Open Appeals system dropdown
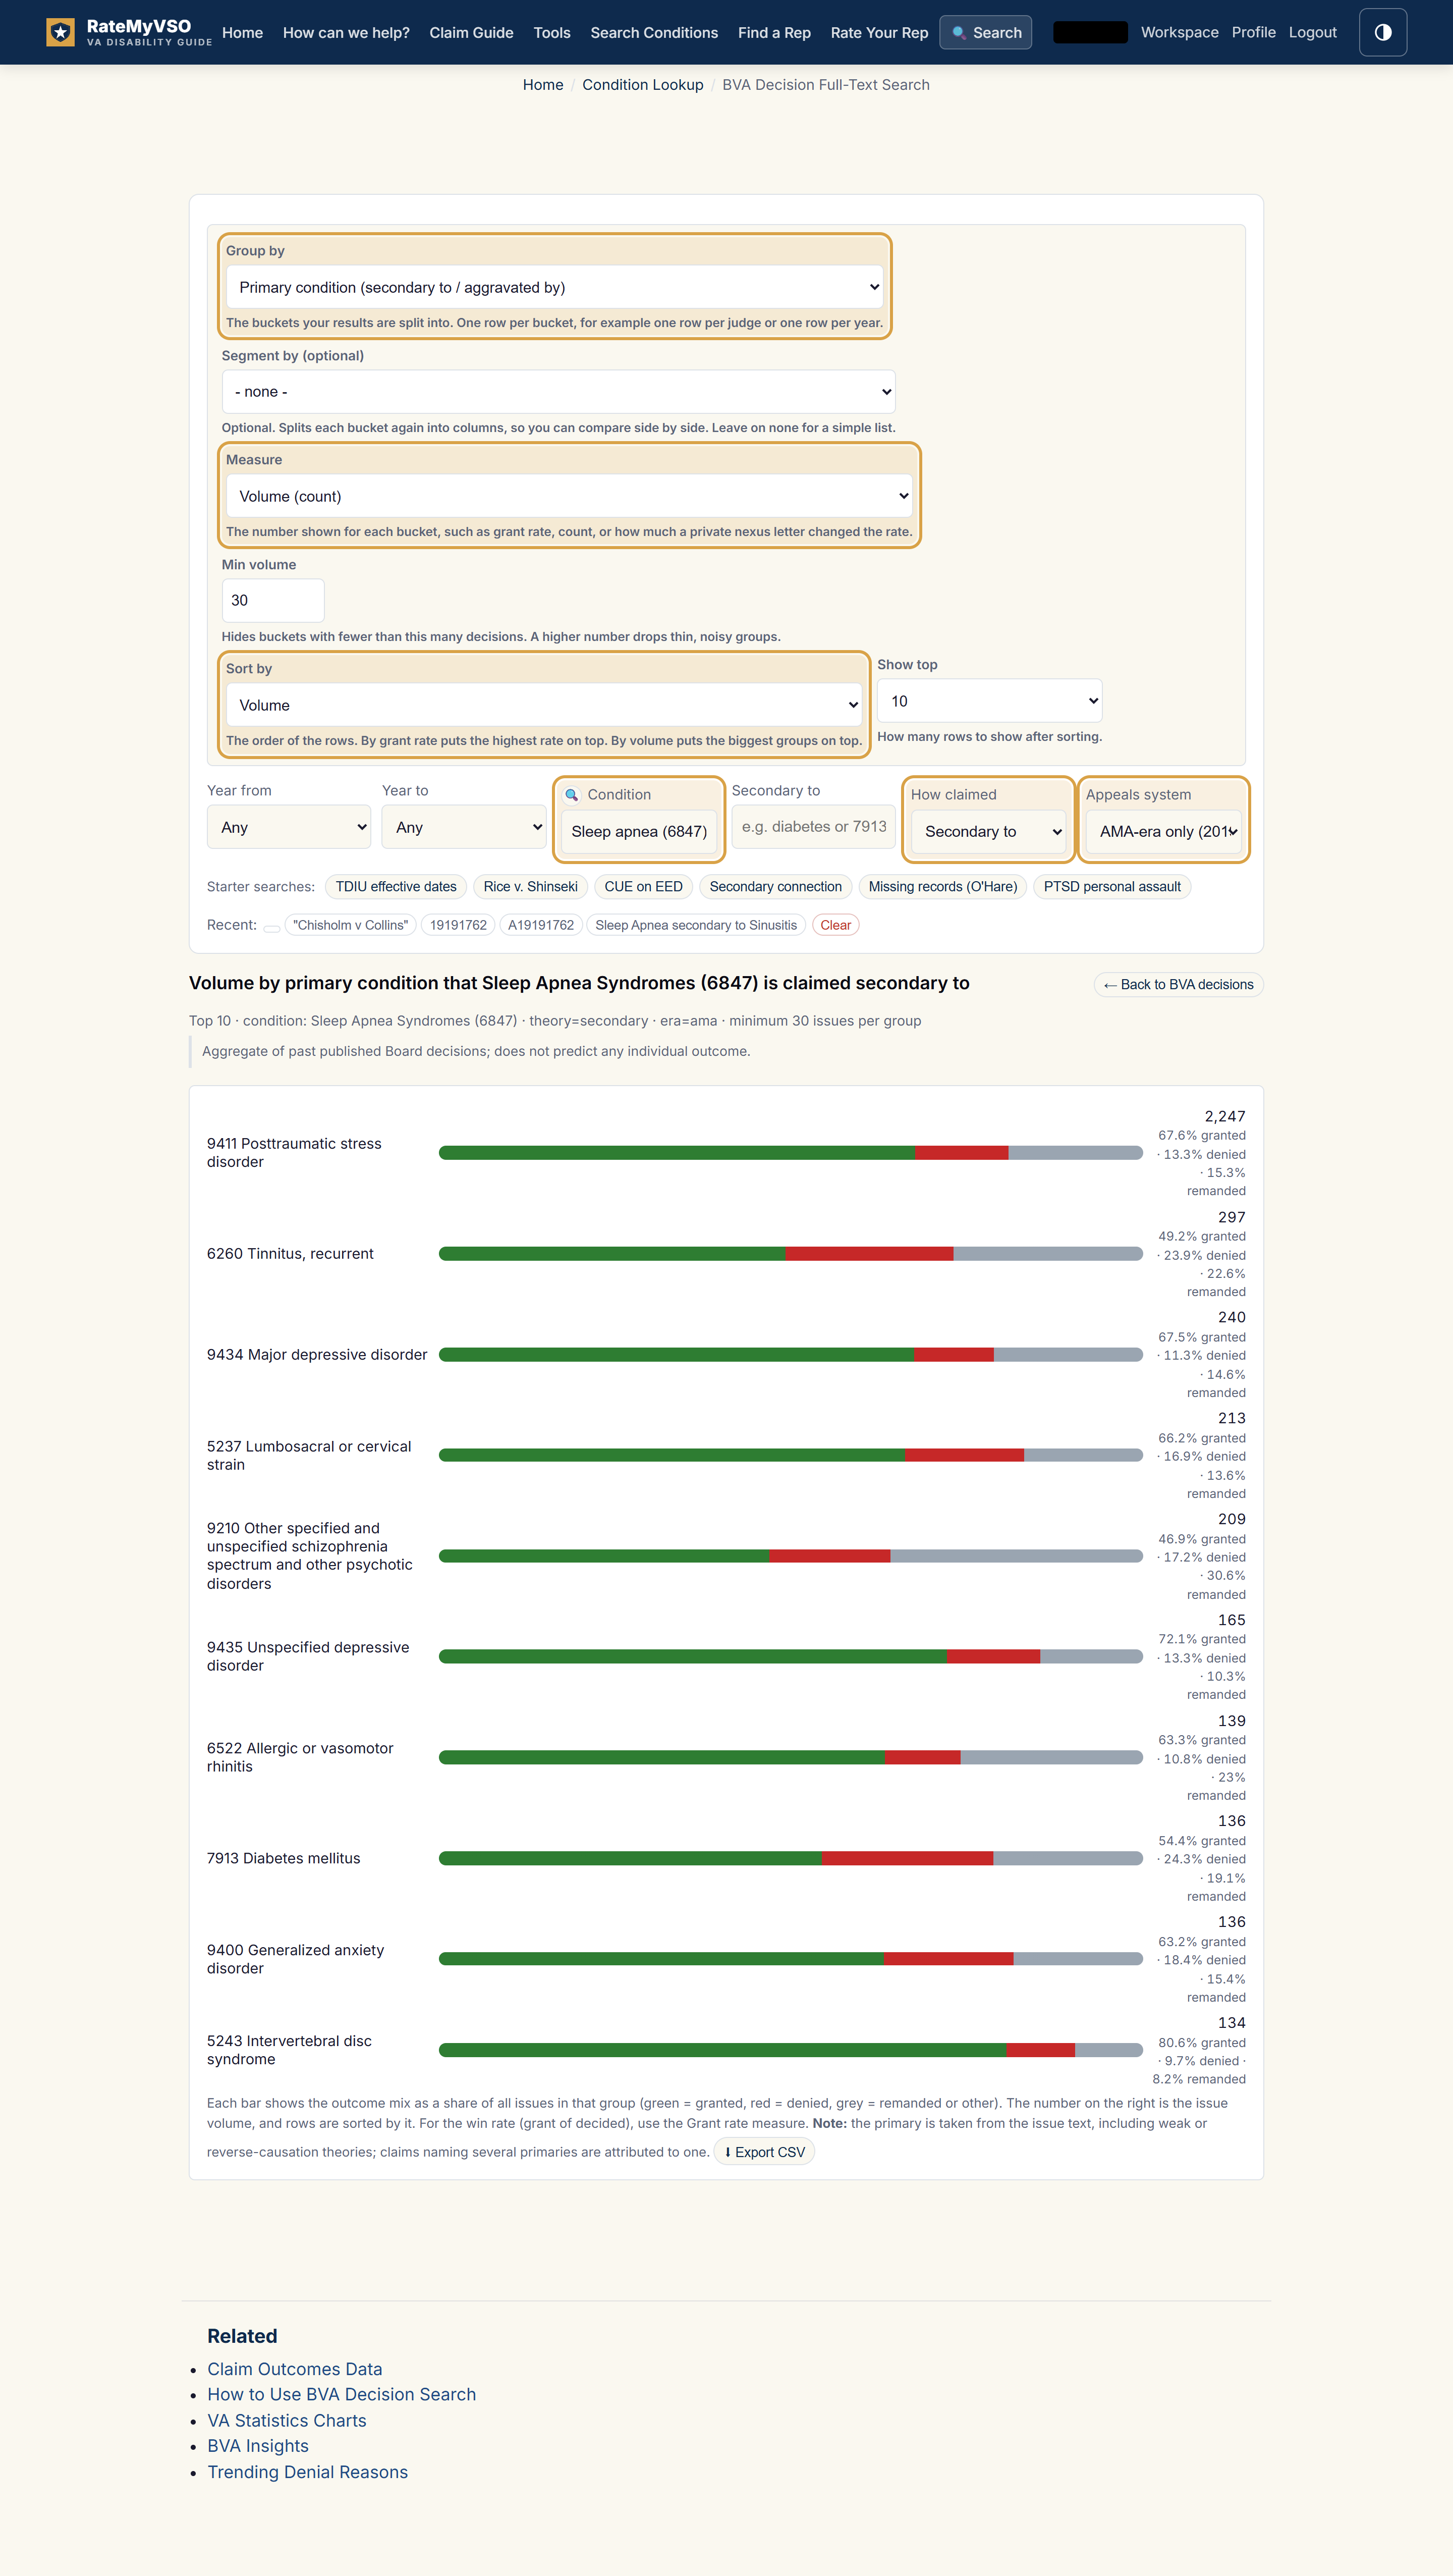Screen dimensions: 1453x2576 1163,831
